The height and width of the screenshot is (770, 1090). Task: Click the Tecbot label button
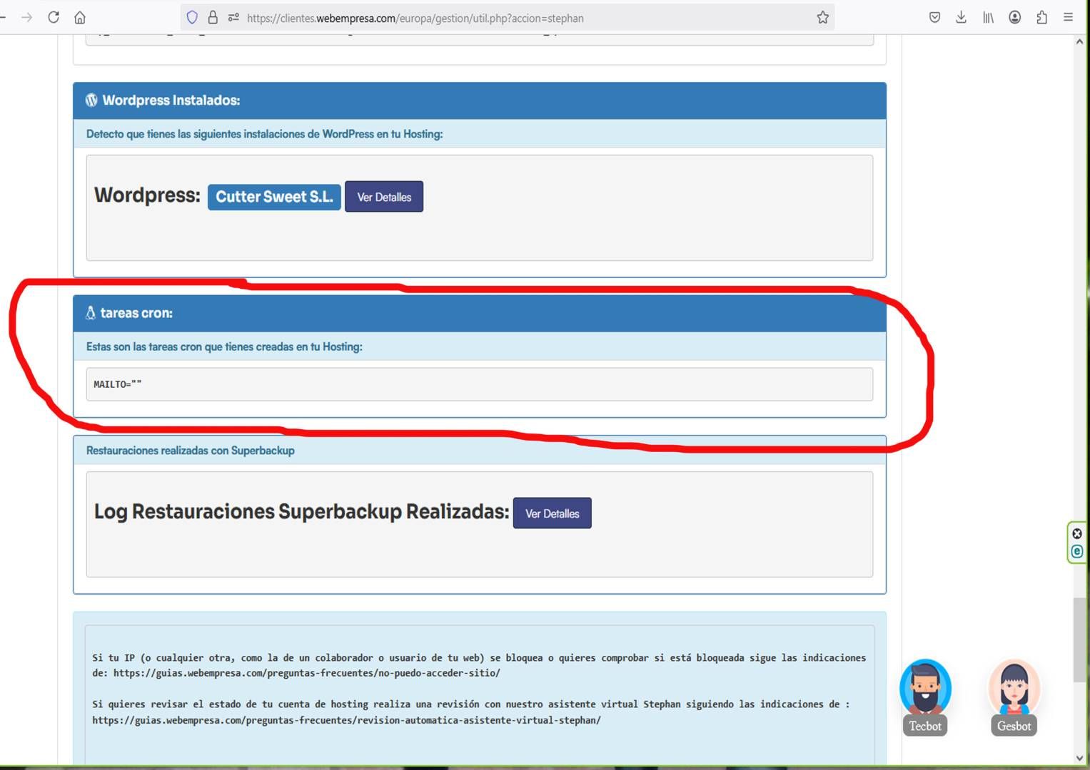click(x=925, y=726)
